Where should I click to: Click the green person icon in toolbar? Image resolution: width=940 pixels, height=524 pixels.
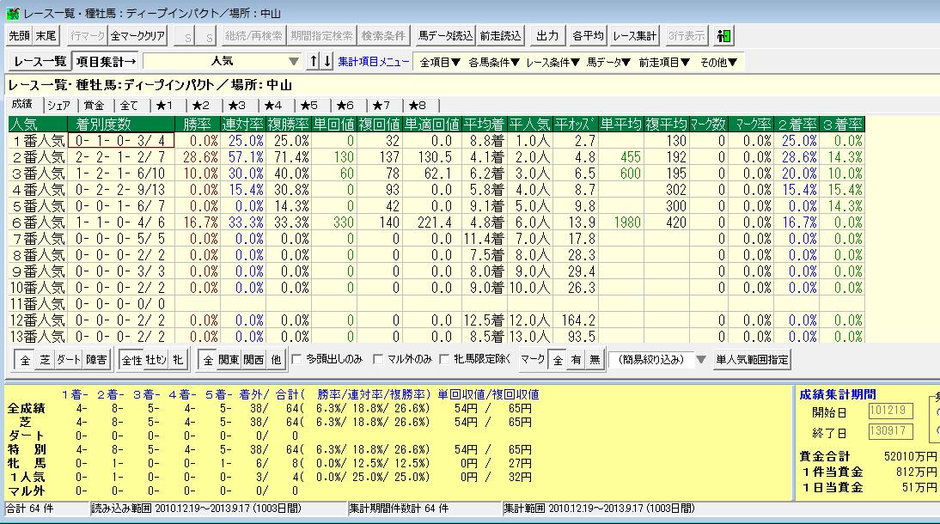pos(723,36)
